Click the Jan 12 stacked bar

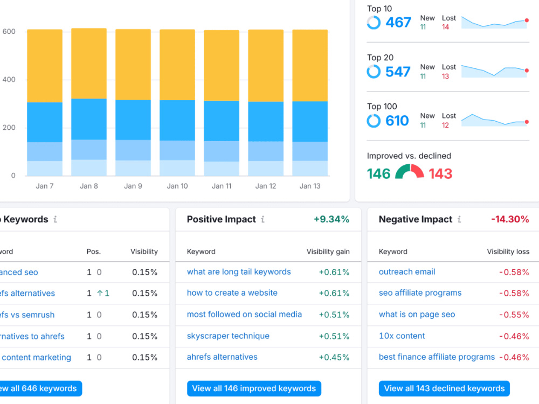pyautogui.click(x=266, y=103)
